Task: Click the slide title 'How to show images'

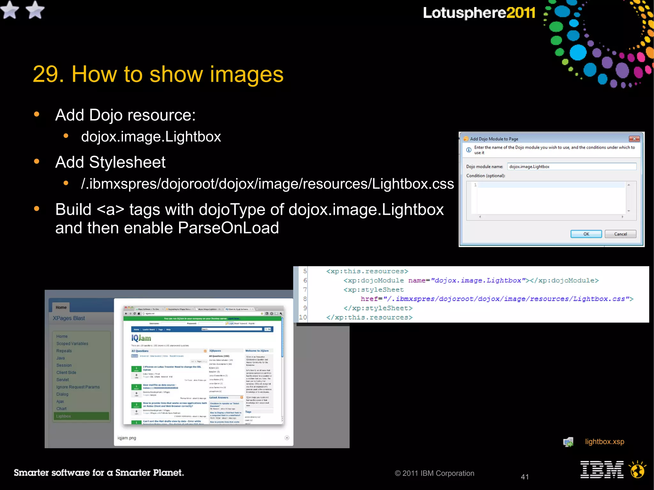Action: (177, 74)
